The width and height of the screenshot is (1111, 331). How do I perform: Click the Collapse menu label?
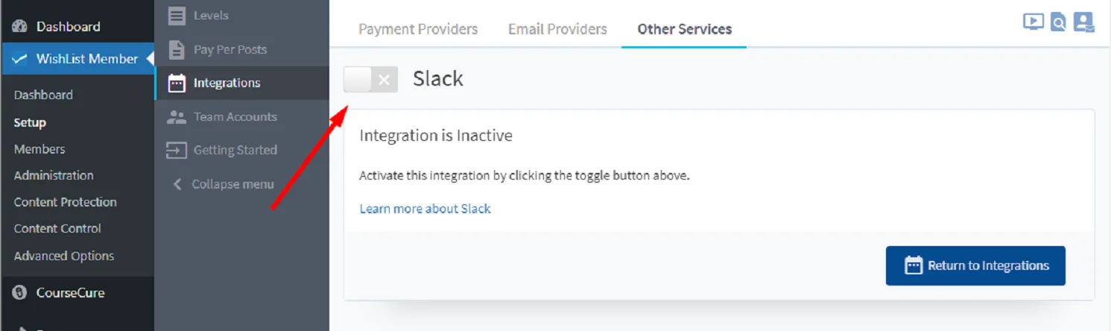tap(232, 184)
